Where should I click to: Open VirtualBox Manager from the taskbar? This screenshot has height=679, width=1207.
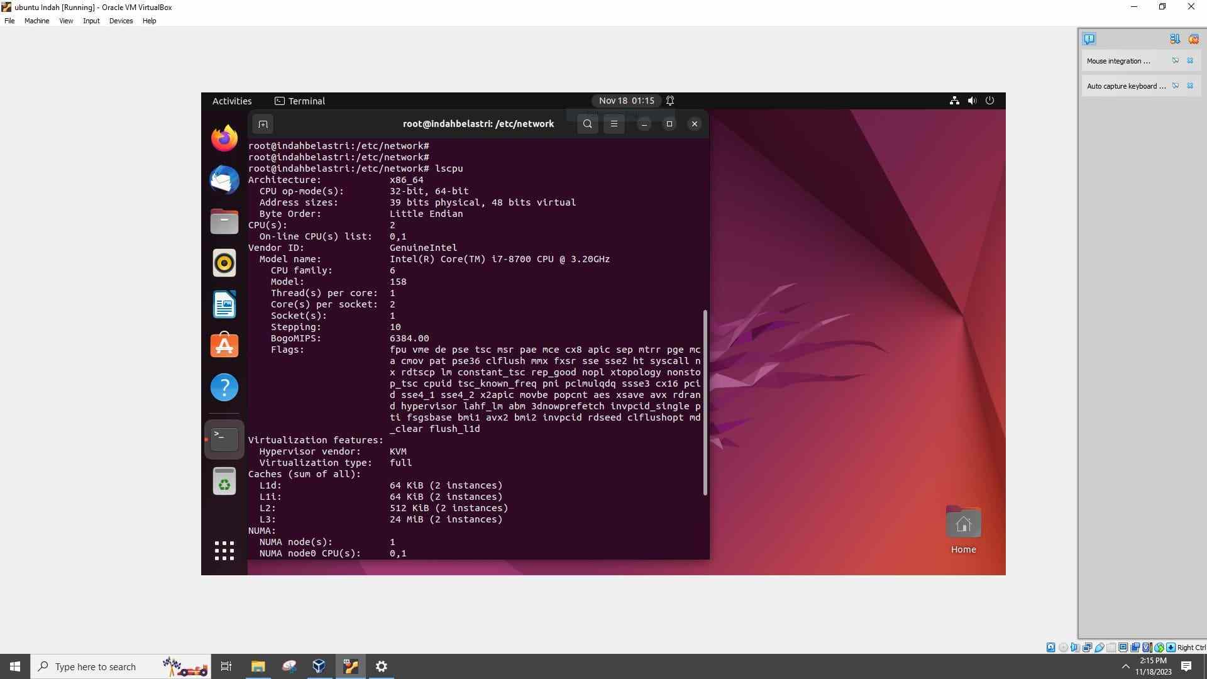(319, 666)
